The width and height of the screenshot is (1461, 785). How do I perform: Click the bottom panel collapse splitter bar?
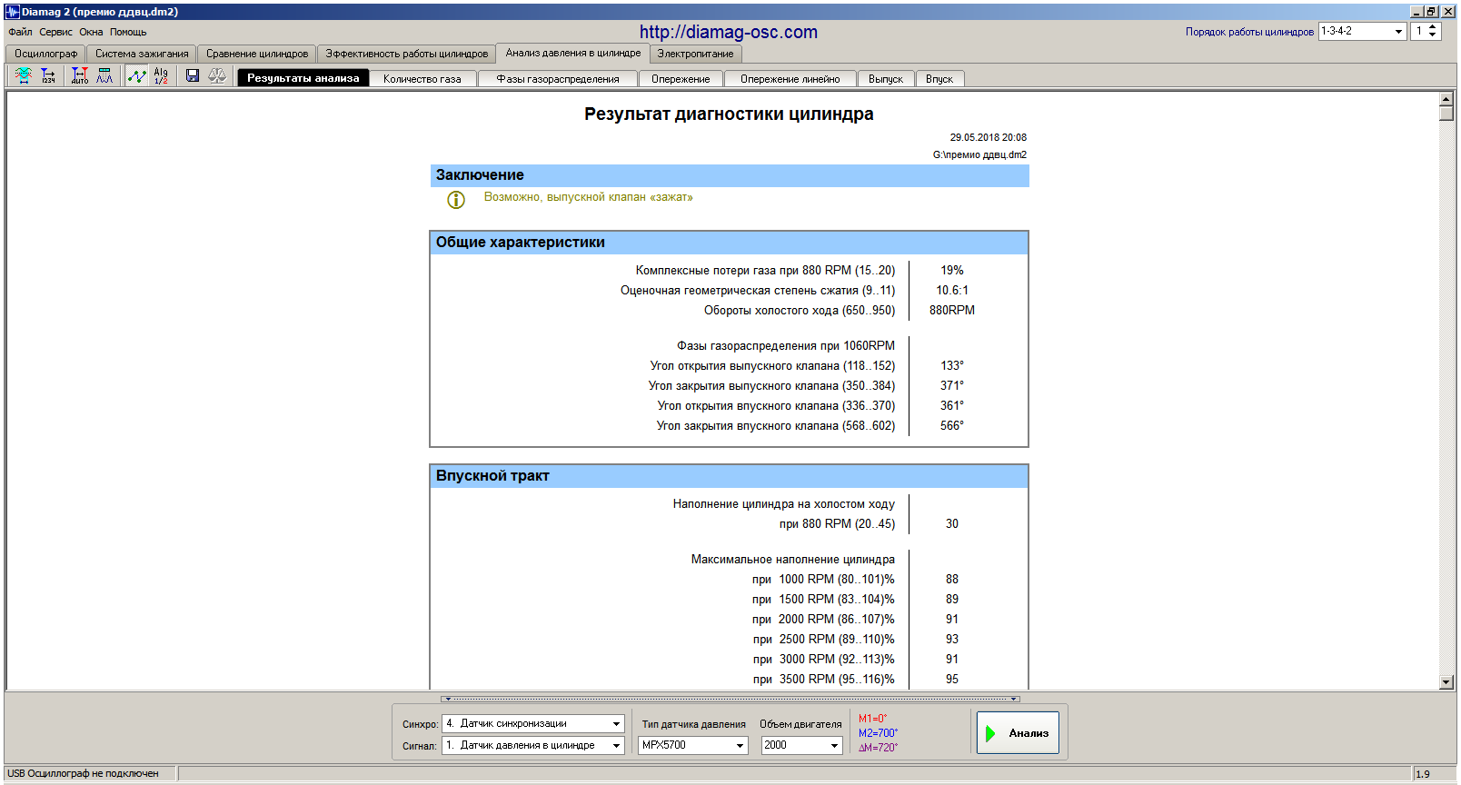[730, 699]
